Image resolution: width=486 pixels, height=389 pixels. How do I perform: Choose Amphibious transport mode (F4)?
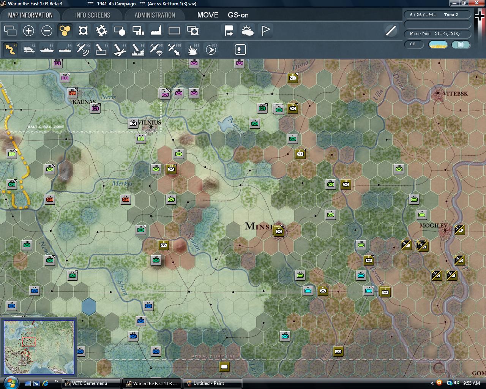(x=65, y=49)
